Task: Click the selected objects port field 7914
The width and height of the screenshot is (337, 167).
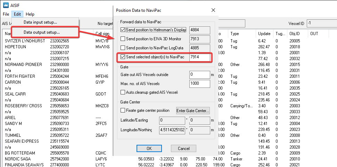Action: (x=200, y=57)
